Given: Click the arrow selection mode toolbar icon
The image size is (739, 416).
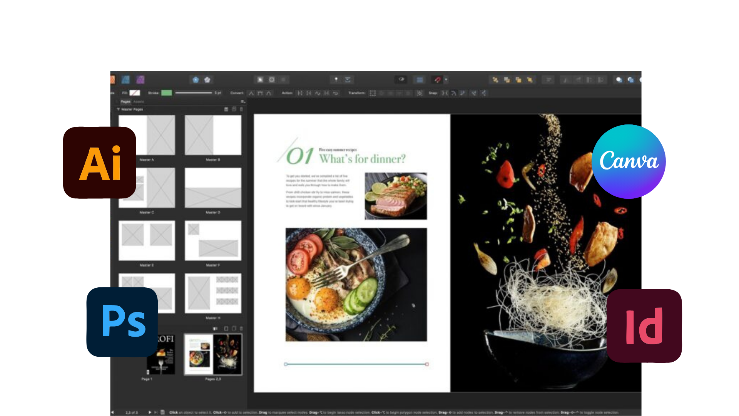Looking at the screenshot, I should point(261,80).
